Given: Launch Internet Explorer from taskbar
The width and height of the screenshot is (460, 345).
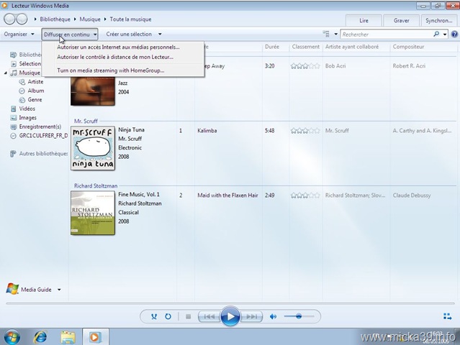Looking at the screenshot, I should pyautogui.click(x=40, y=337).
